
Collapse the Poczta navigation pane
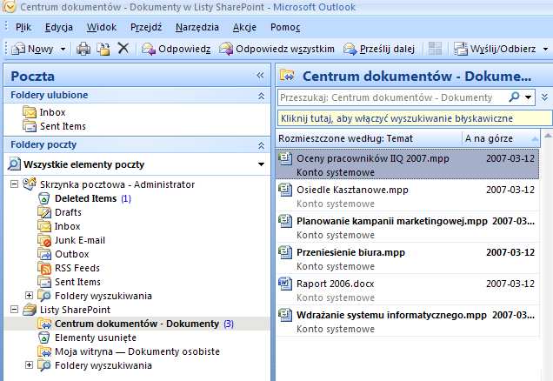point(260,75)
